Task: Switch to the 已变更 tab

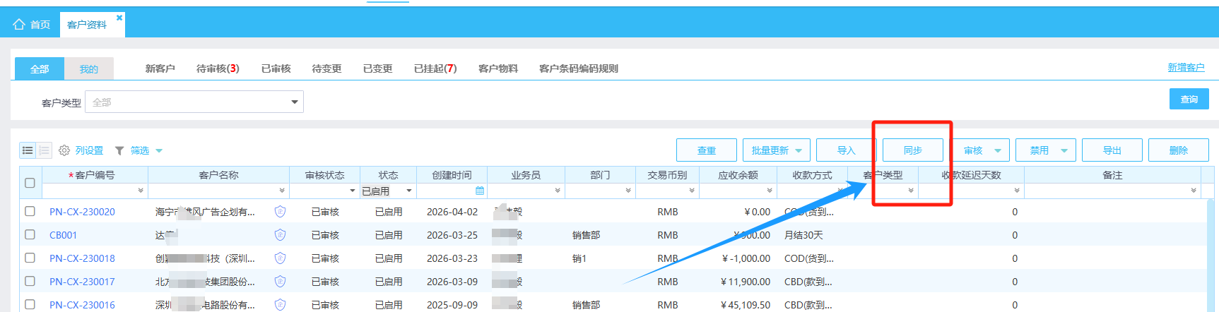Action: pos(378,68)
